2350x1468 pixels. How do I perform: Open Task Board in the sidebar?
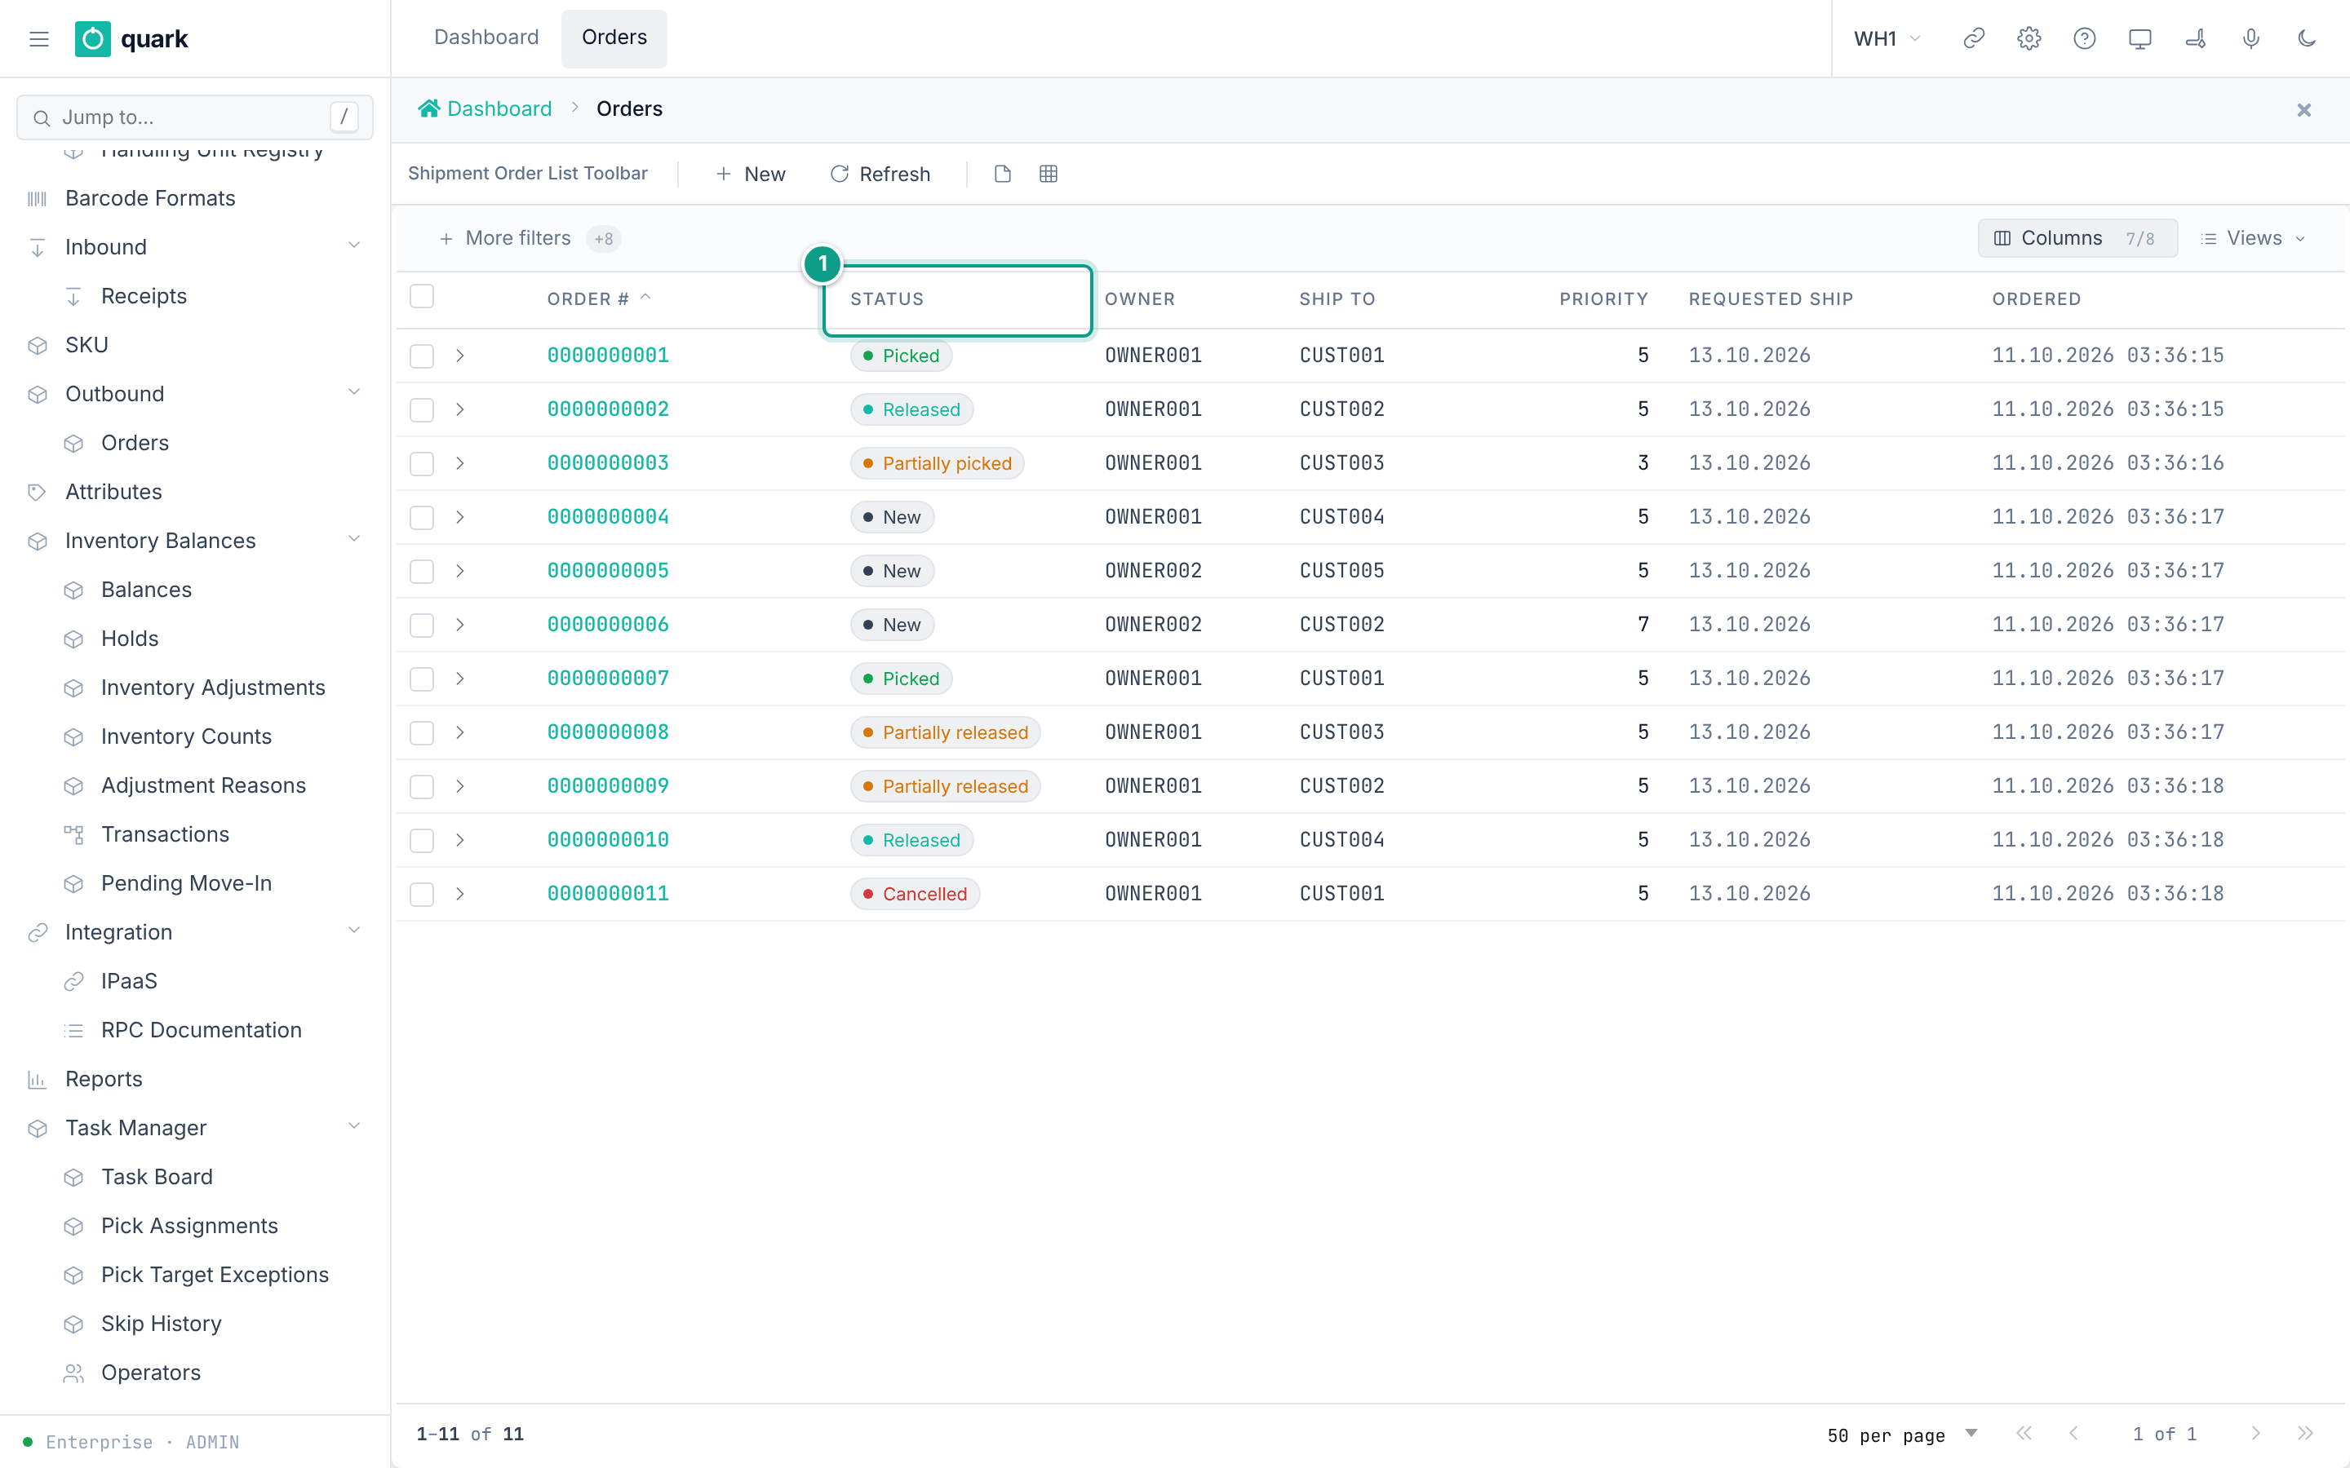coord(157,1177)
